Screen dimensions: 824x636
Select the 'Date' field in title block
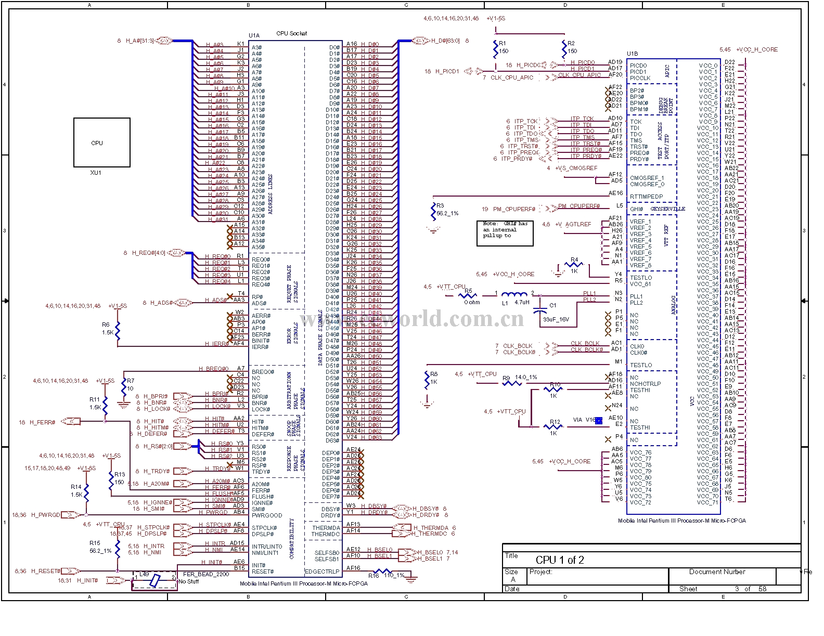pos(586,589)
